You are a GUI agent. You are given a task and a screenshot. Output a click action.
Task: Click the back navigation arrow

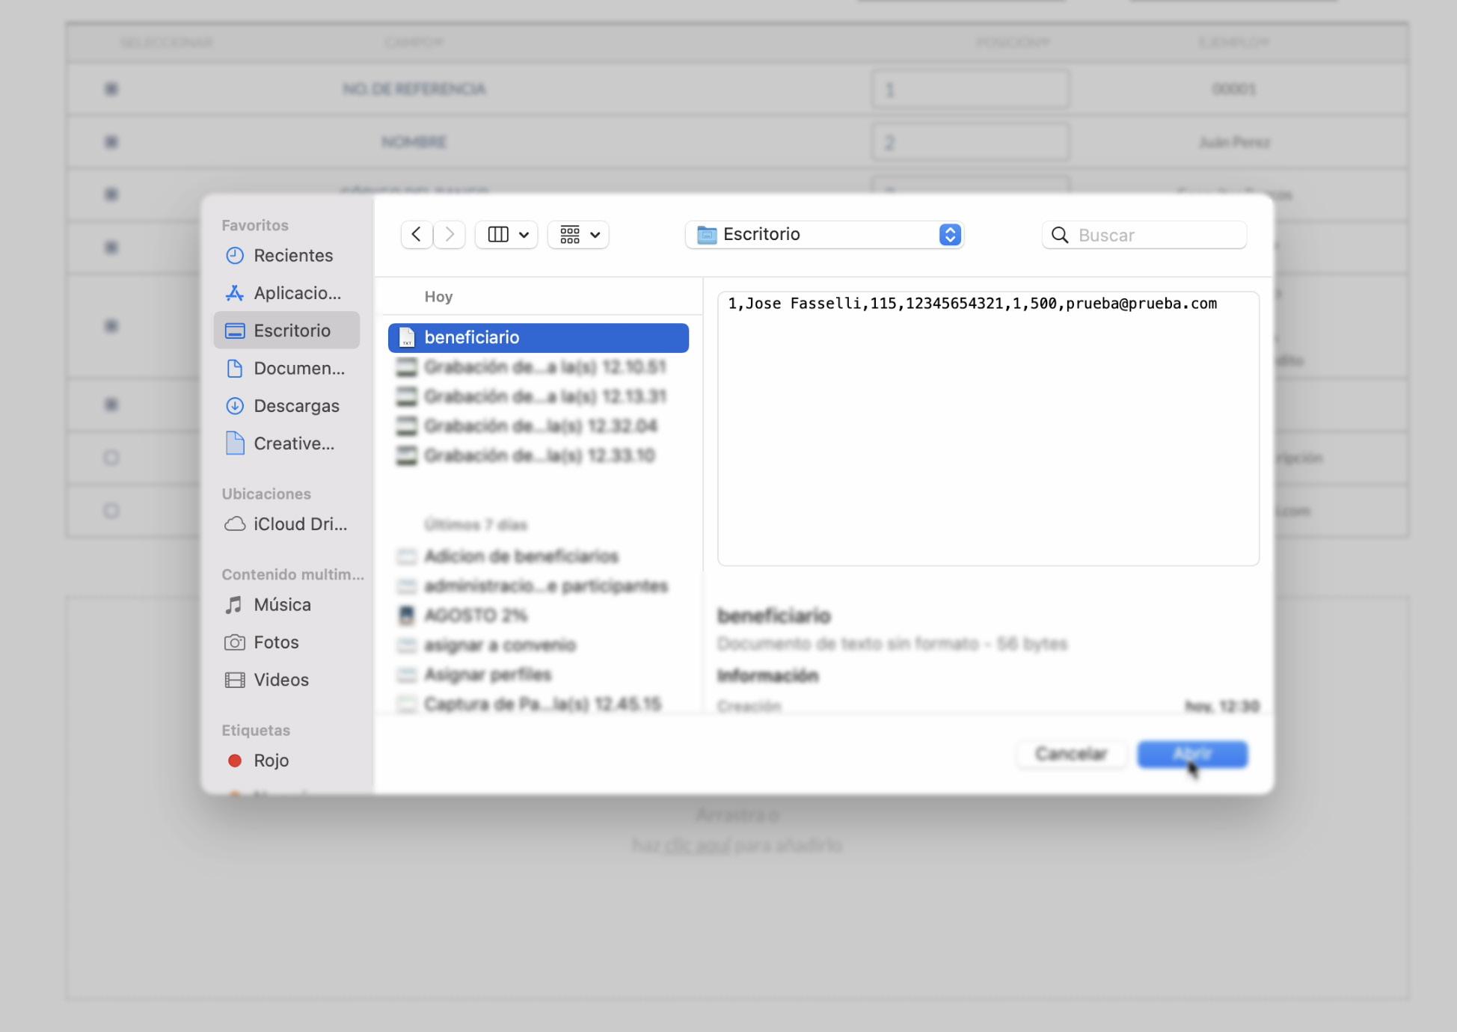417,235
